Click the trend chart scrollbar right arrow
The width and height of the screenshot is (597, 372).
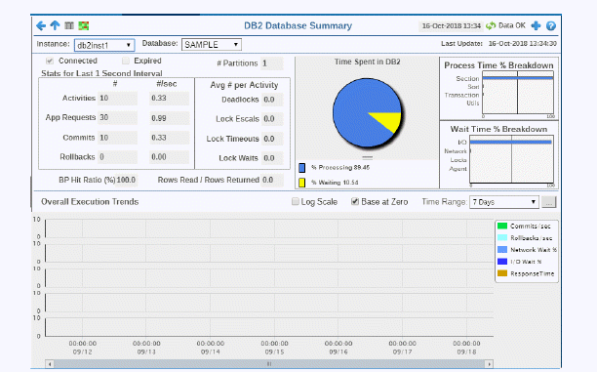point(490,364)
